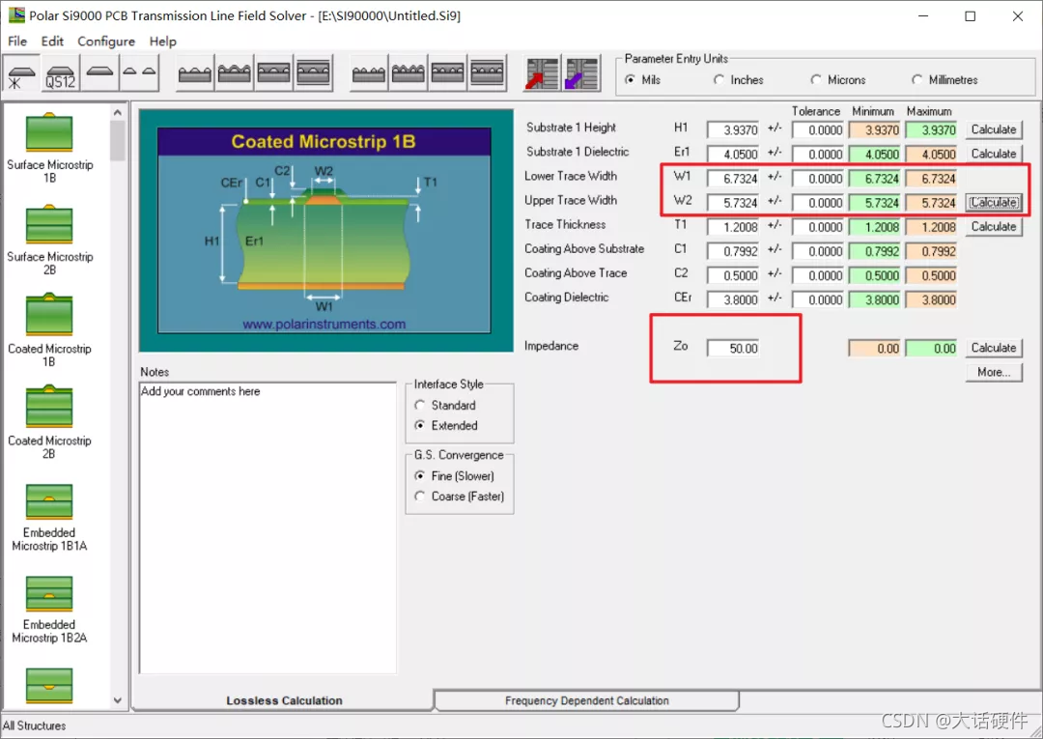Image resolution: width=1043 pixels, height=739 pixels.
Task: Click first icon in first coplanar toolbar group
Action: pyautogui.click(x=195, y=73)
